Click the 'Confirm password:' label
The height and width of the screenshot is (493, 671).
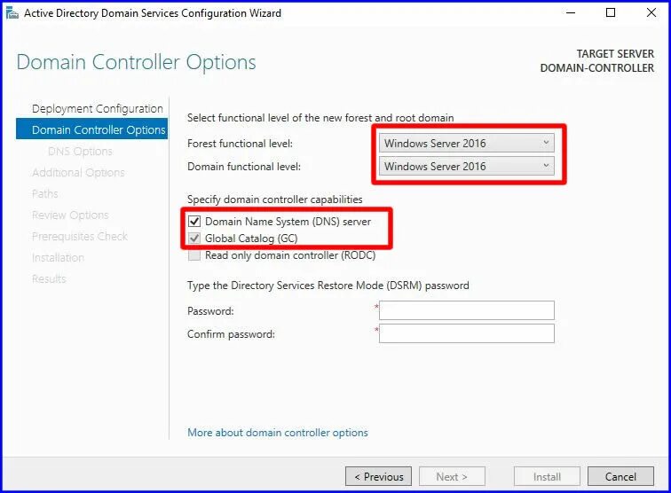(231, 334)
